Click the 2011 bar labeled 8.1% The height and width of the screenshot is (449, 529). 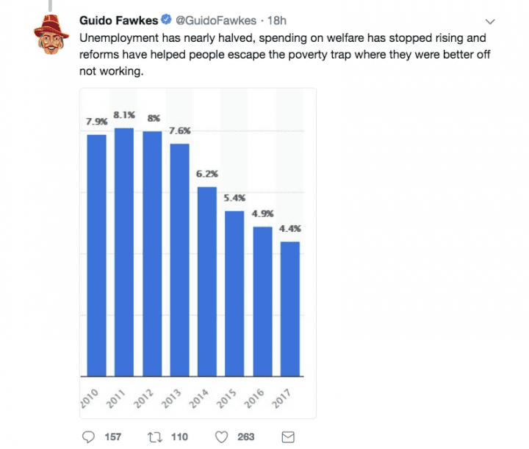tap(124, 252)
